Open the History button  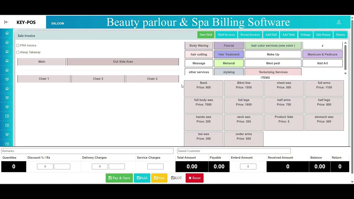pyautogui.click(x=340, y=35)
